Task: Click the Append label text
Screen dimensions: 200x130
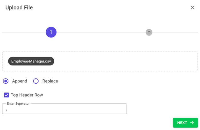Action: (x=19, y=81)
